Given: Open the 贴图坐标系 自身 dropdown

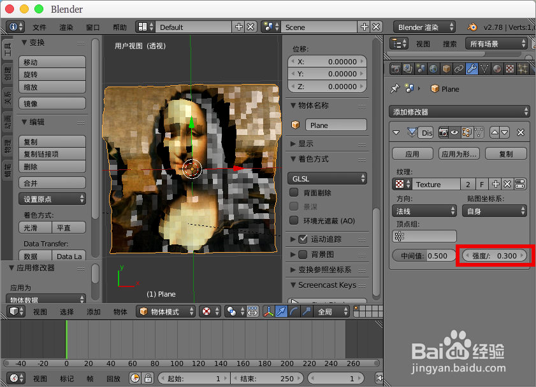Looking at the screenshot, I should click(495, 211).
